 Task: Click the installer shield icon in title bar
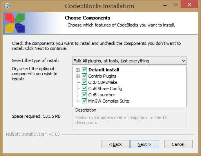[7, 6]
